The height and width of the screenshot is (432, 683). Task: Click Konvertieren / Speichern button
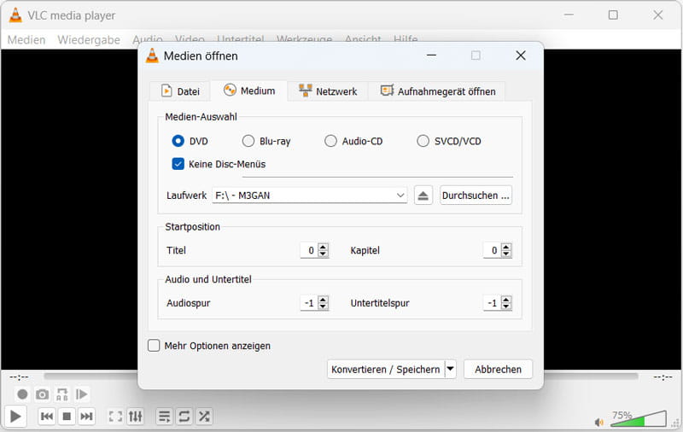(386, 370)
